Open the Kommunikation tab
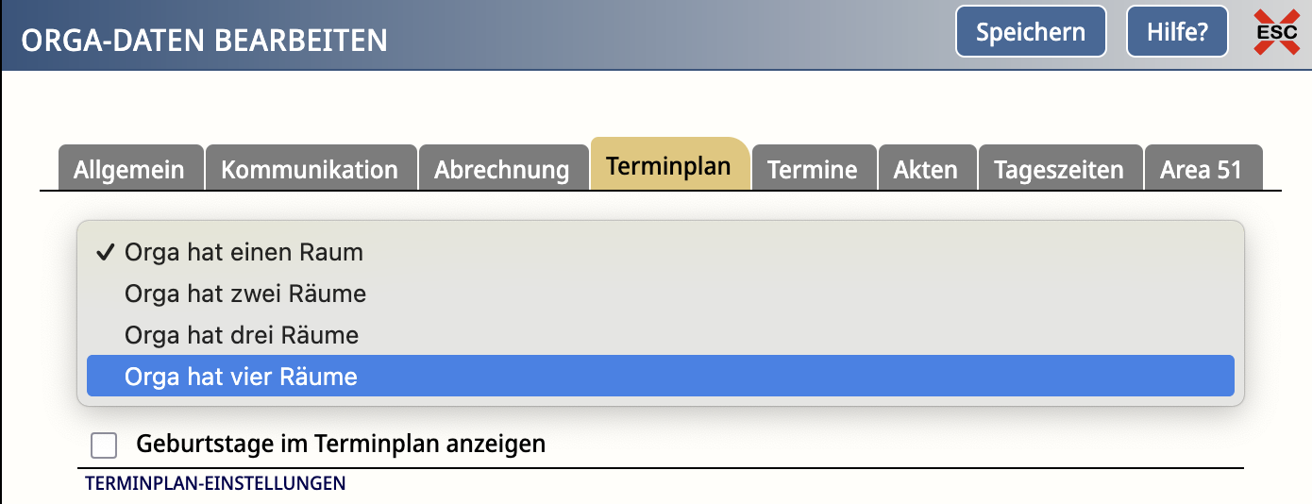The height and width of the screenshot is (504, 1312). click(x=311, y=168)
